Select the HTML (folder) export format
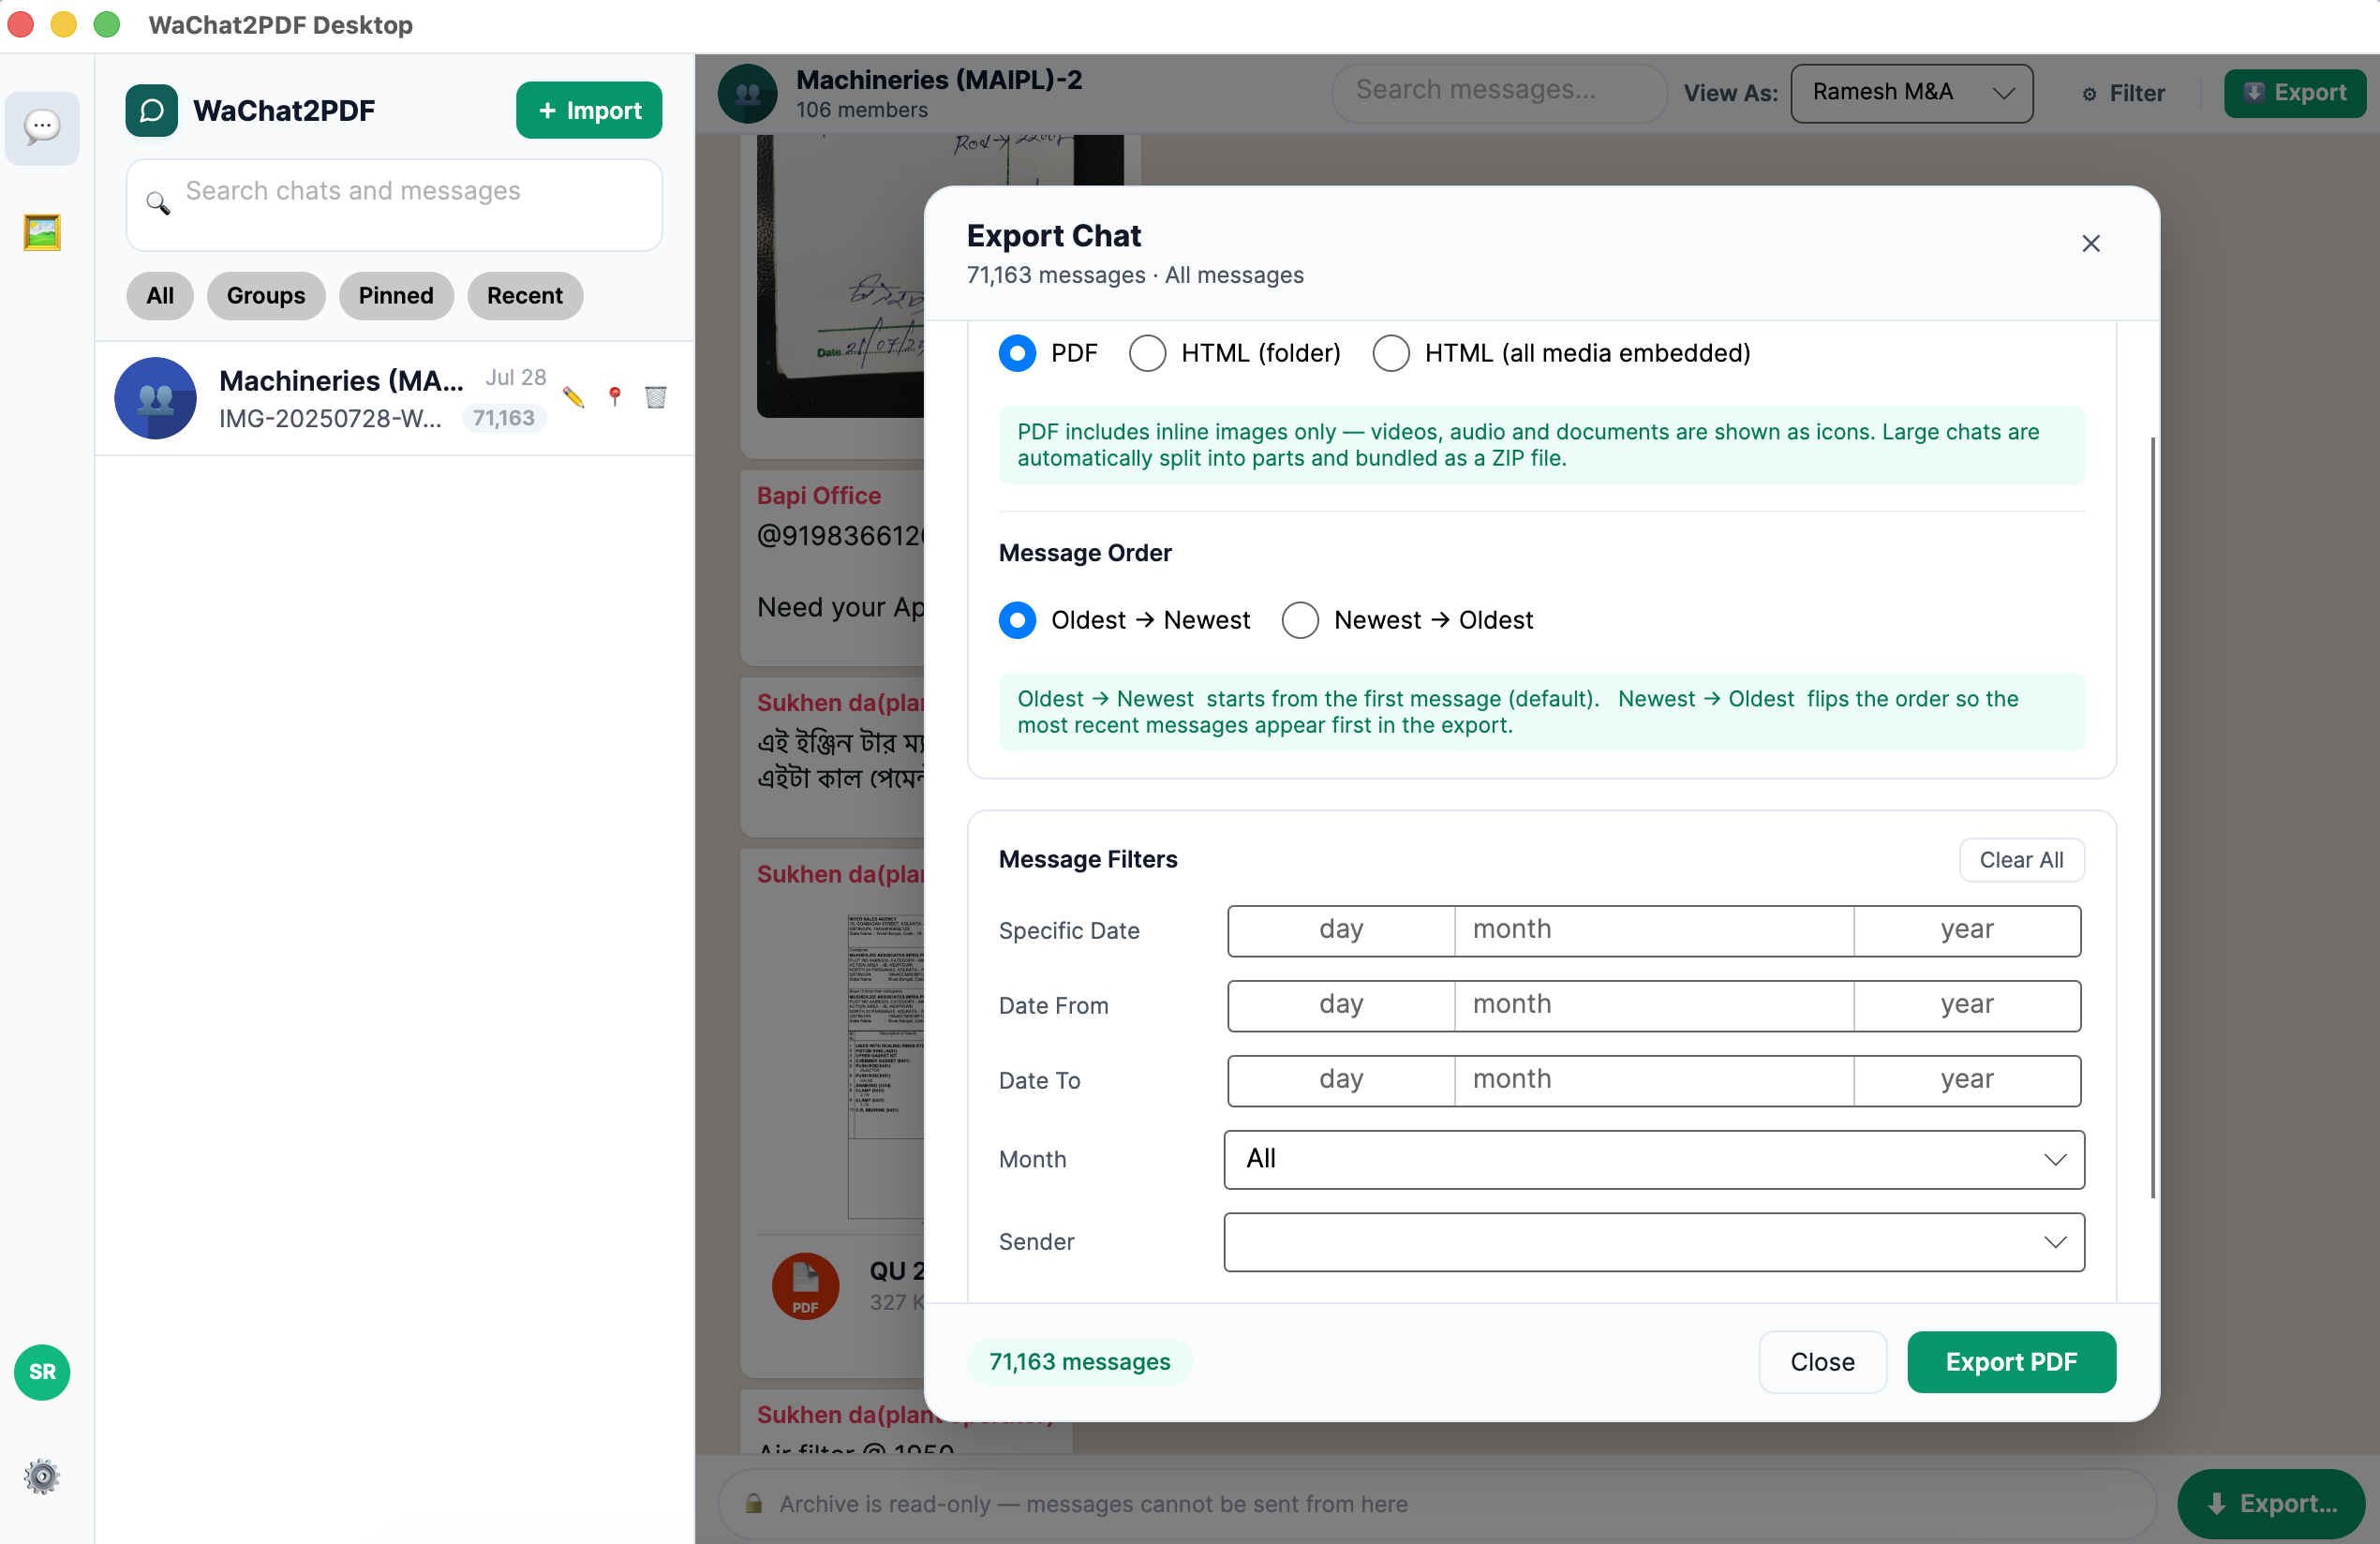The image size is (2380, 1544). [x=1147, y=353]
